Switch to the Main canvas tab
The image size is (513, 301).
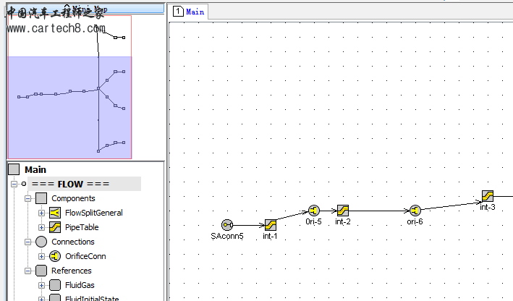(190, 12)
